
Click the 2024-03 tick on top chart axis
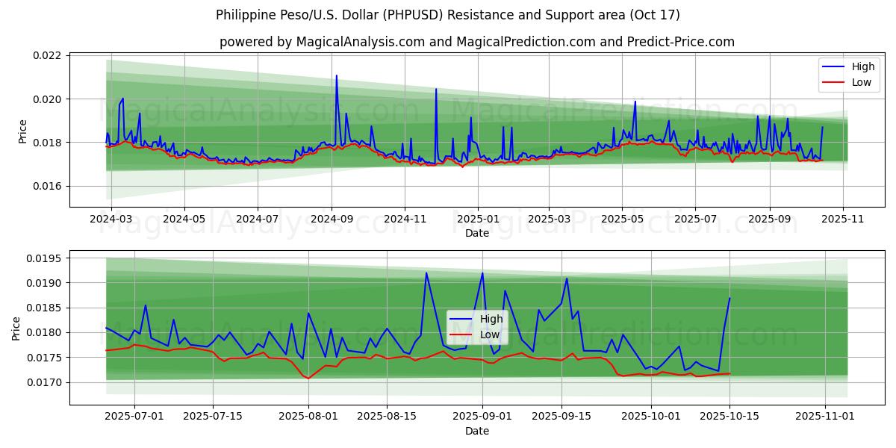[111, 220]
